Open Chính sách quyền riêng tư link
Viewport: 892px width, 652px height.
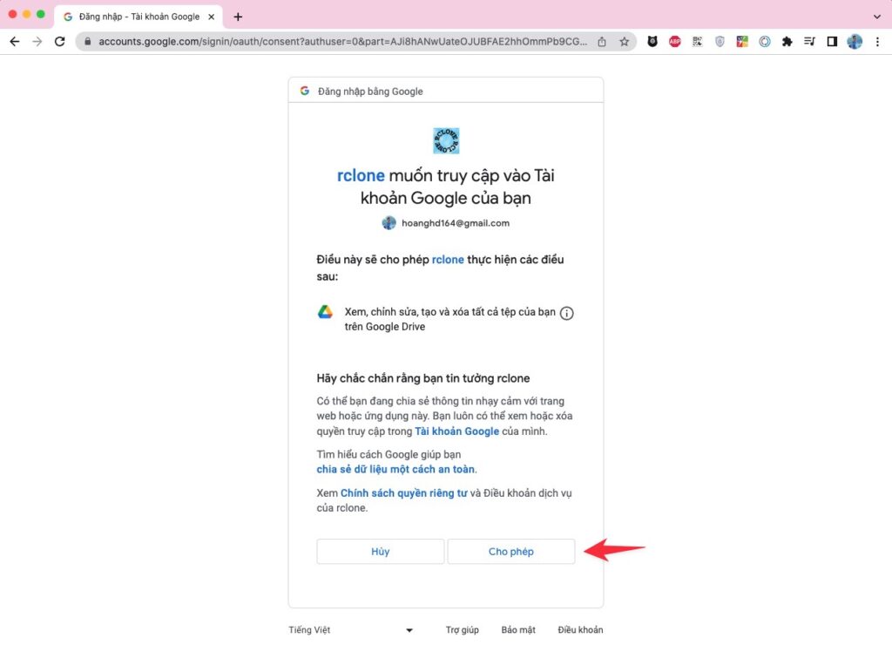point(404,493)
